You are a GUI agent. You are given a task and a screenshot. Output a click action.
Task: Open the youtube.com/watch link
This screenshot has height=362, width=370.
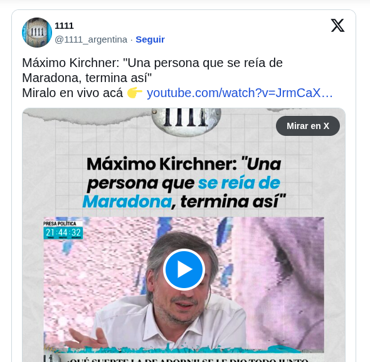click(x=240, y=93)
